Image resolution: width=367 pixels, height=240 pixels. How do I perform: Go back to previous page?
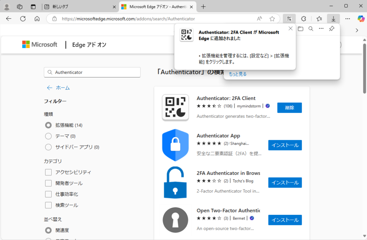[9, 19]
